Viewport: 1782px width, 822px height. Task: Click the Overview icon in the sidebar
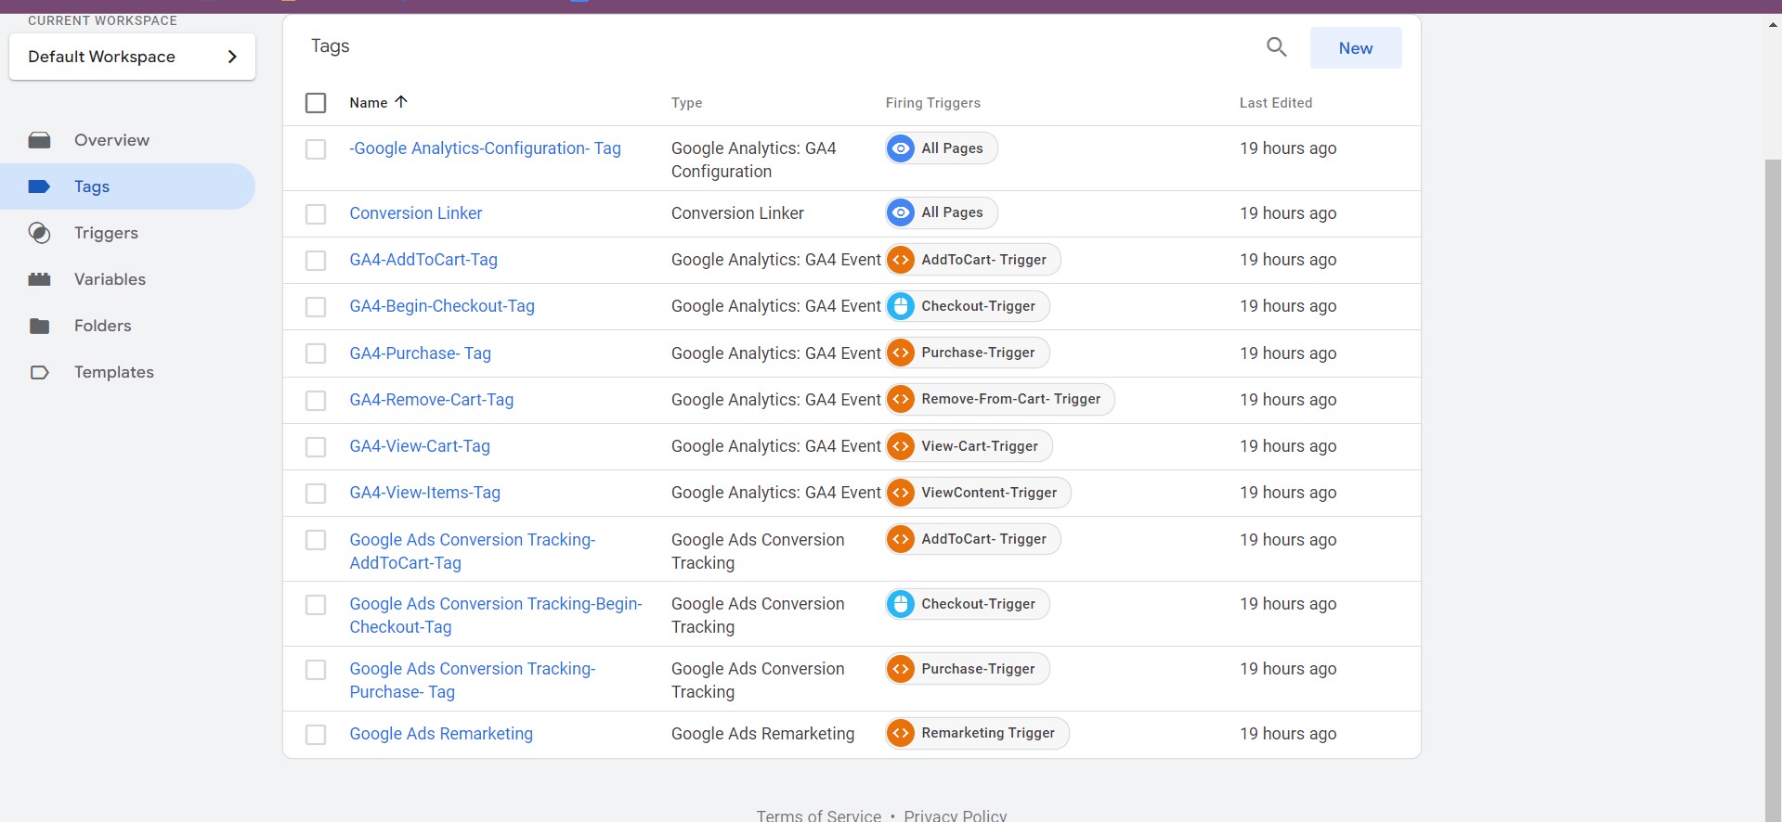click(x=39, y=140)
